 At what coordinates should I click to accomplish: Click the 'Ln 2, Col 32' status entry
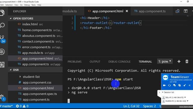pos(131,106)
